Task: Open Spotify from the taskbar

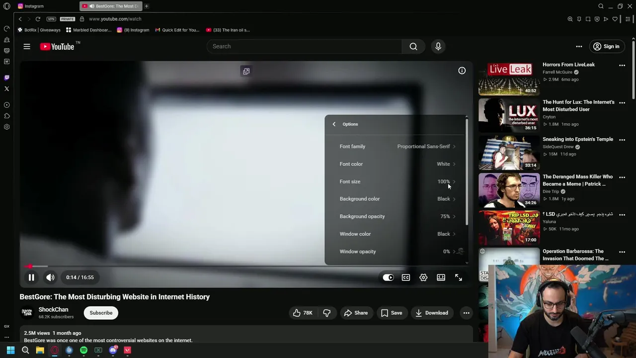Action: (x=83, y=350)
